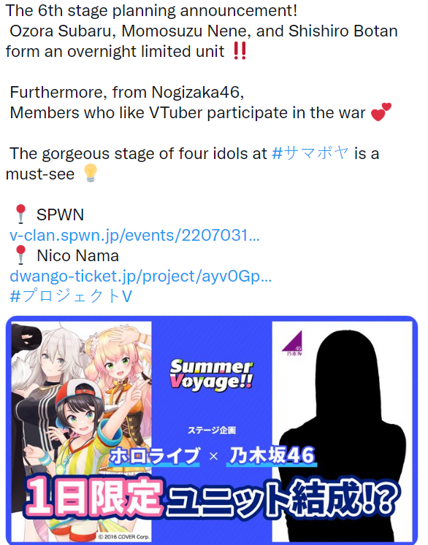Open the v-clan.spwn.jp events link
Image resolution: width=428 pixels, height=545 pixels.
(x=134, y=236)
